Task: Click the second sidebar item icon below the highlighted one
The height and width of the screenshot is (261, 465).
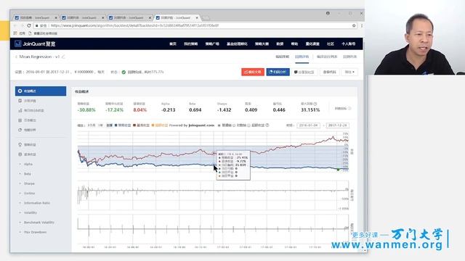Action: (20, 101)
